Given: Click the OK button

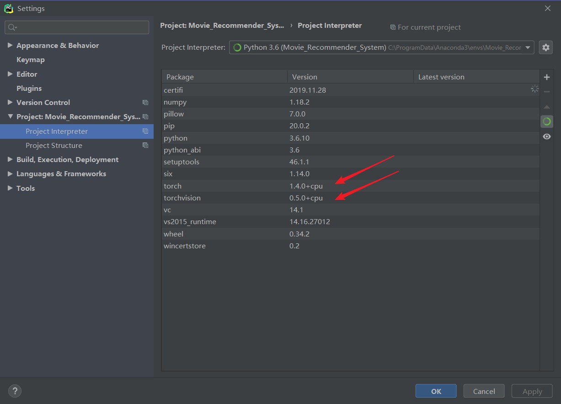Looking at the screenshot, I should click(436, 391).
